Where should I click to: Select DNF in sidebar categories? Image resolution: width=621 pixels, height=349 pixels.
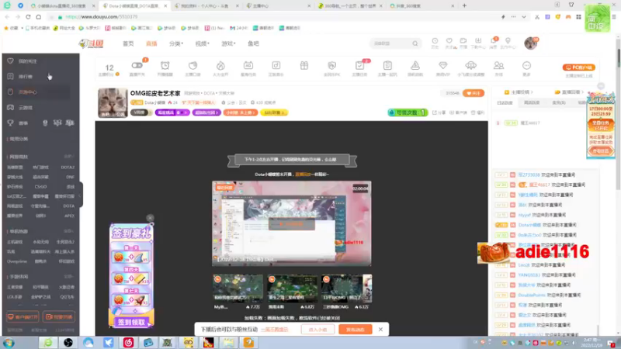pos(70,177)
